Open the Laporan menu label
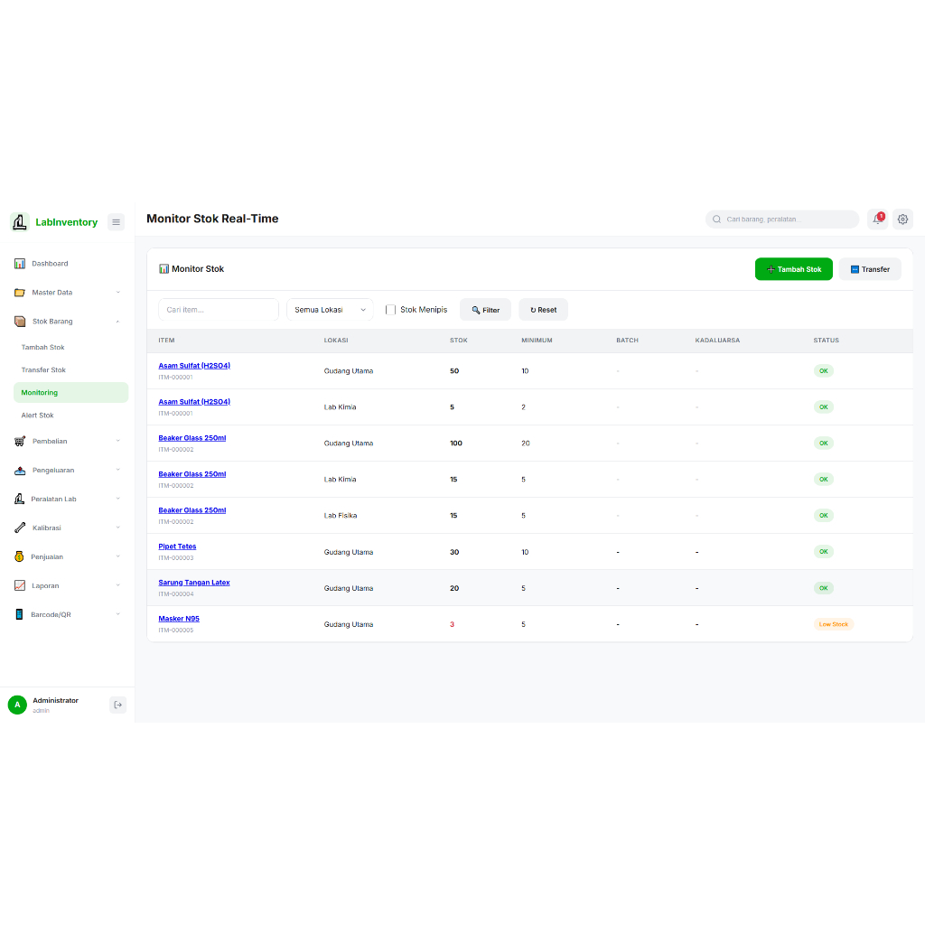 (45, 585)
